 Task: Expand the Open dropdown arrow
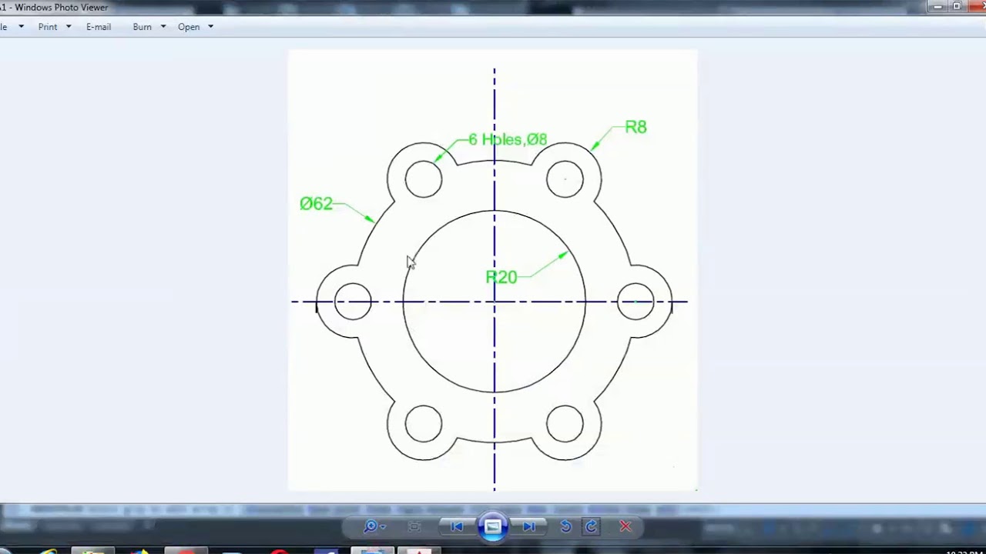coord(210,27)
